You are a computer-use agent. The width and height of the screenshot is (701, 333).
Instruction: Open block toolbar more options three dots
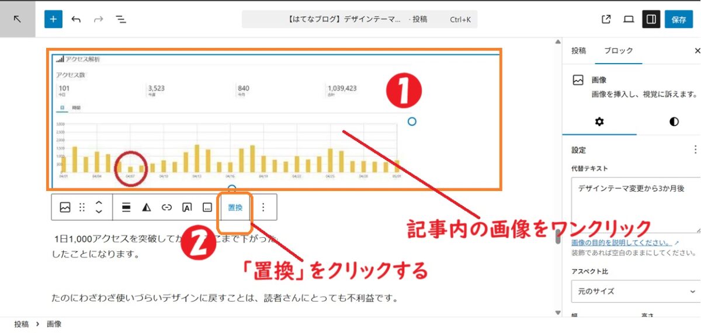click(x=263, y=207)
